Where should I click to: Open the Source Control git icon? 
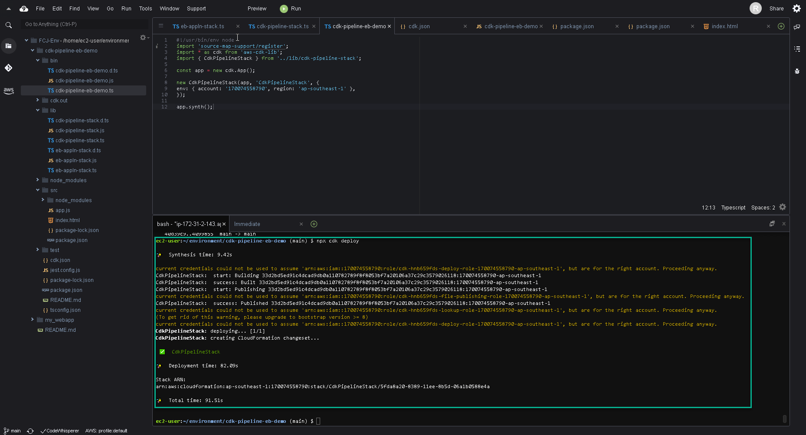(x=9, y=68)
